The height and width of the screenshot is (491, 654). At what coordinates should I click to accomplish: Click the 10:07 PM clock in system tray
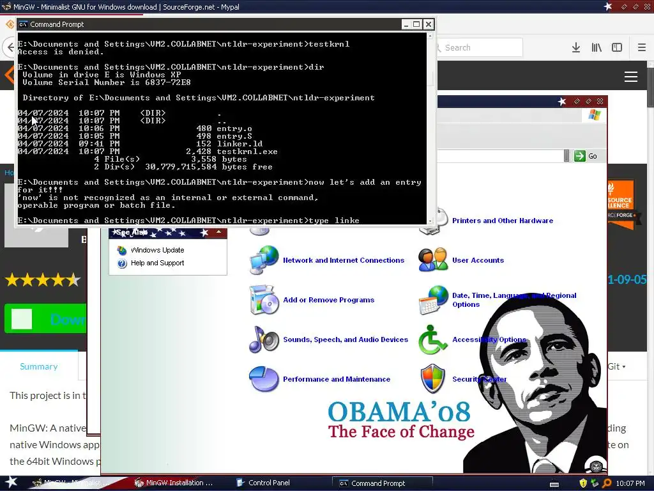coord(630,483)
